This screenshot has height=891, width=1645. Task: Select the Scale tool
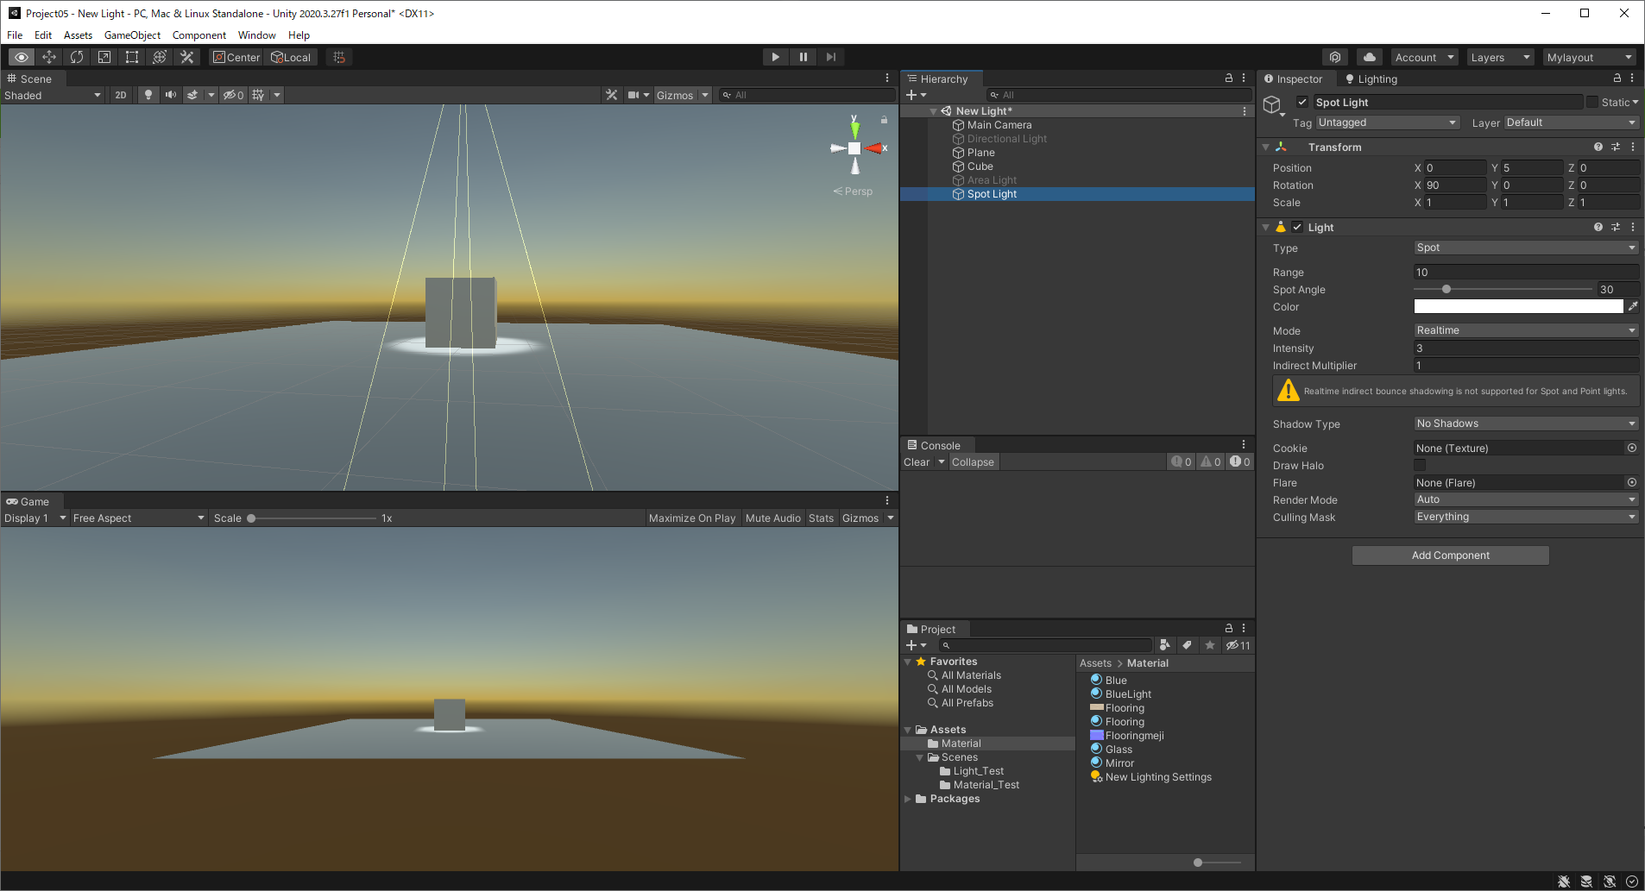tap(104, 57)
